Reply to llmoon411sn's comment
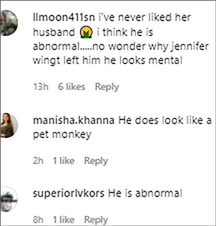Viewport: 216px width, 226px height. pyautogui.click(x=107, y=87)
